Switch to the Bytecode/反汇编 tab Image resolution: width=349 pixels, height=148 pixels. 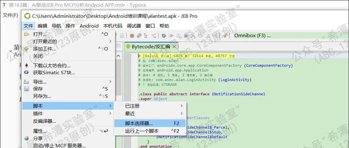(x=151, y=46)
